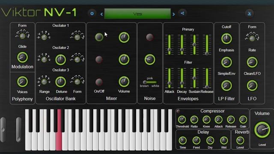Image resolution: width=274 pixels, height=154 pixels.
Task: Click the Oscilator 3 Range selector knob
Action: click(44, 82)
